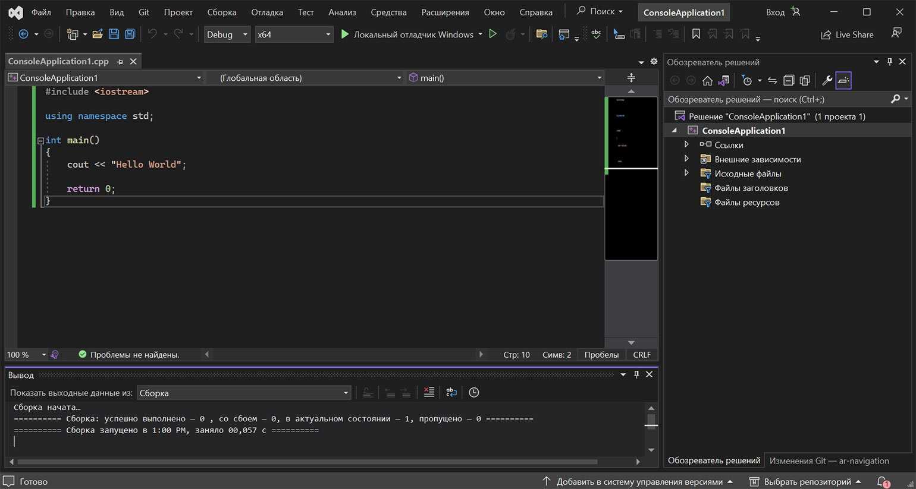Toggle timestamps with the Output clock icon

(473, 392)
